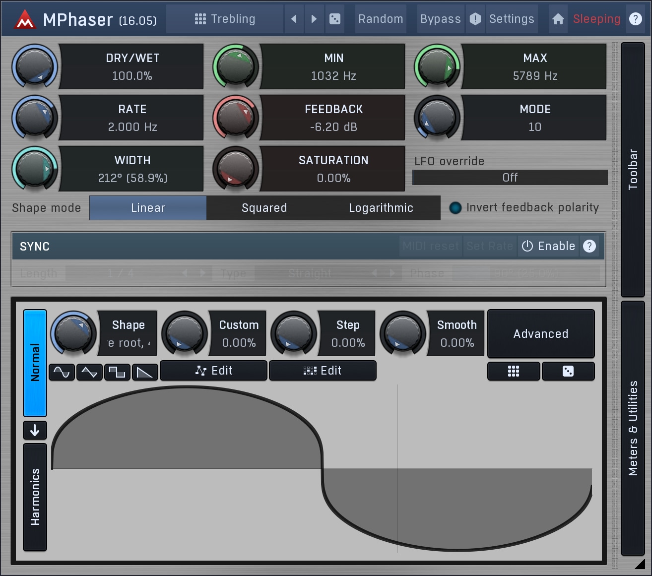Expand the Toolbar side panel

click(x=633, y=169)
